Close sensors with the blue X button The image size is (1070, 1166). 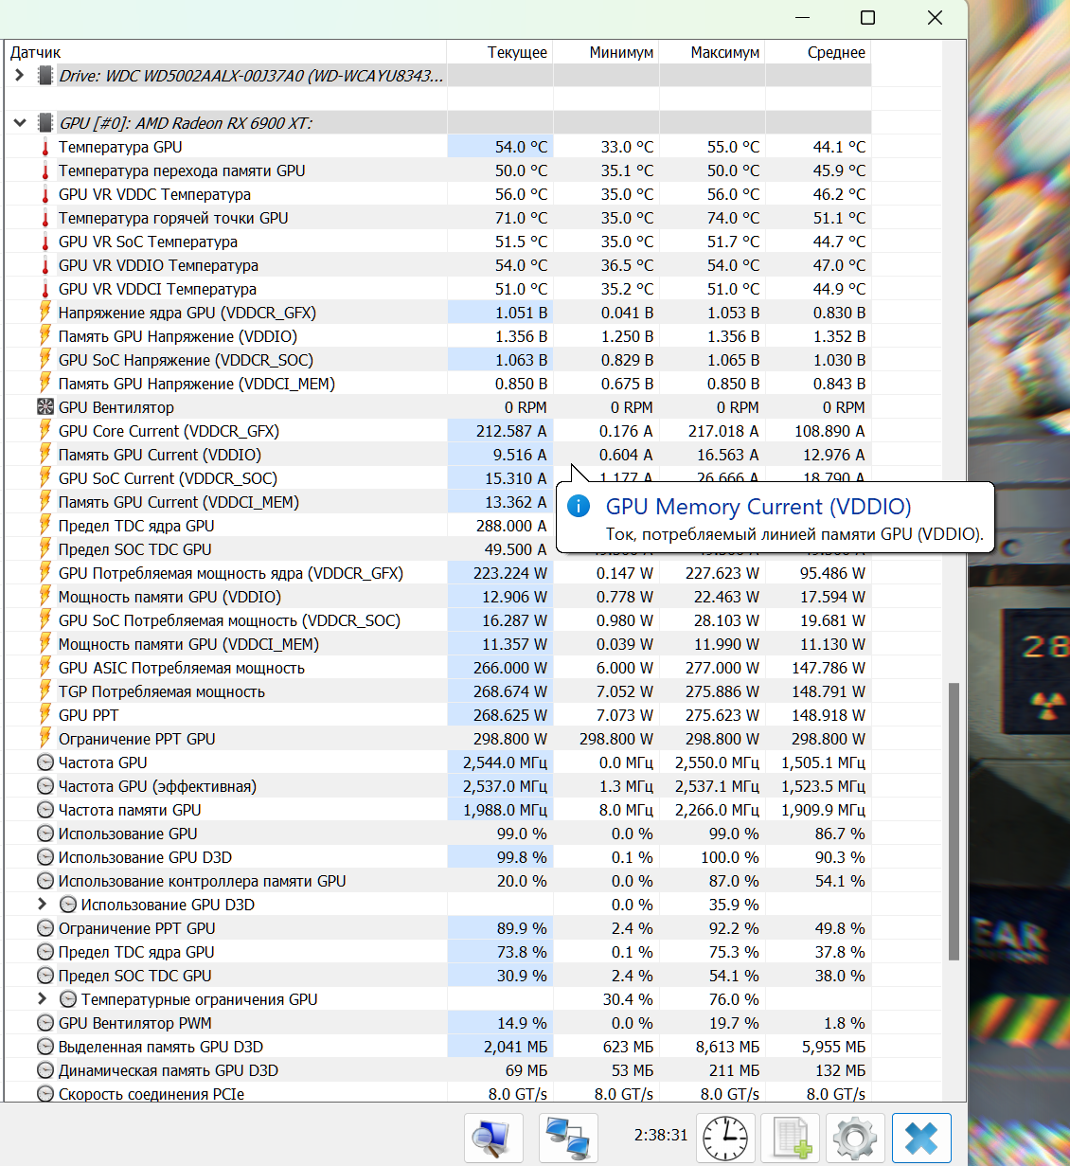[x=921, y=1137]
